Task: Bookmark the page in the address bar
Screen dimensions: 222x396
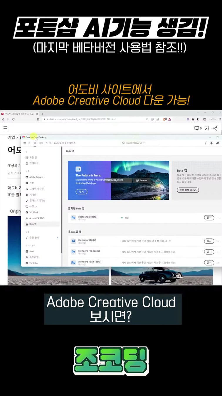Action: [38, 119]
